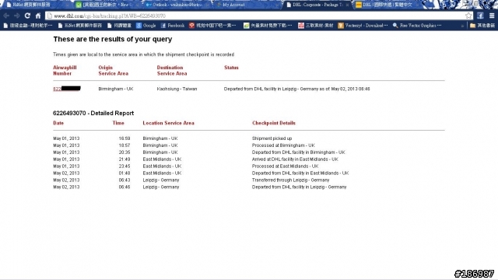Click the Birmingham - UK origin cell in summary row
Screen dimensions: 498x280
pyautogui.click(x=116, y=89)
